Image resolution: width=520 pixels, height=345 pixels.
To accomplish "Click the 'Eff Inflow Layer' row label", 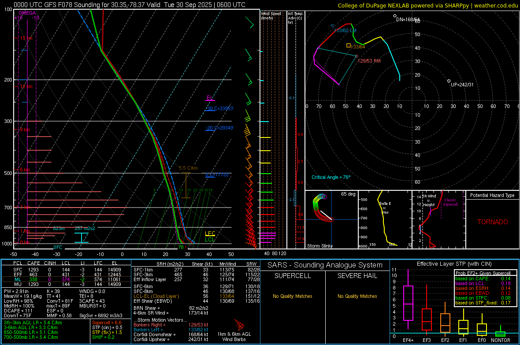I will pos(150,280).
